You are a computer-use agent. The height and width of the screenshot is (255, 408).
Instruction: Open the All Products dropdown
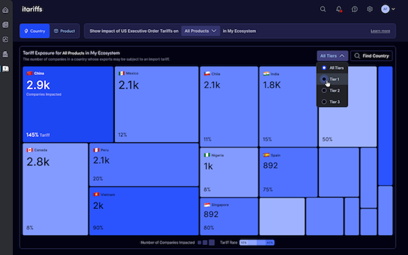point(200,31)
